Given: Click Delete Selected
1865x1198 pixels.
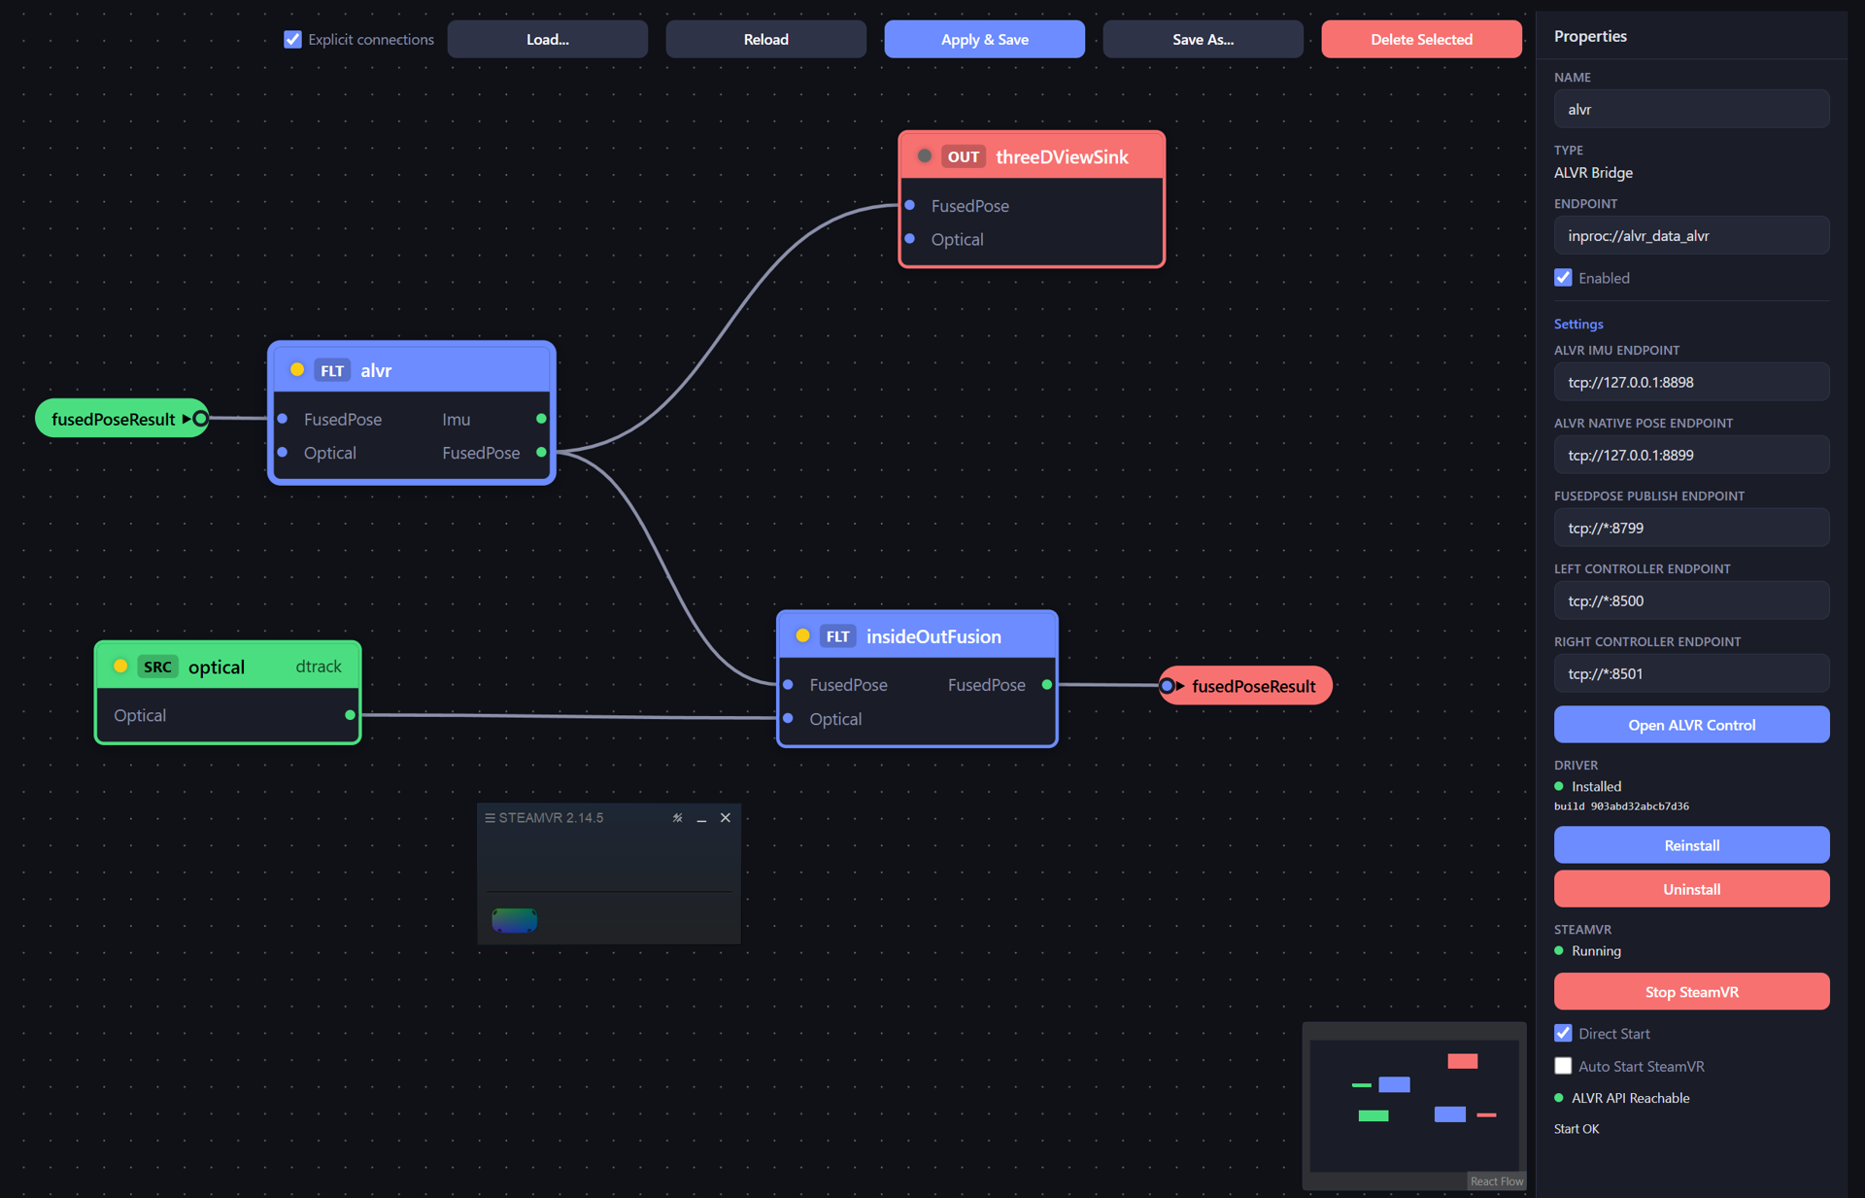Looking at the screenshot, I should 1421,39.
